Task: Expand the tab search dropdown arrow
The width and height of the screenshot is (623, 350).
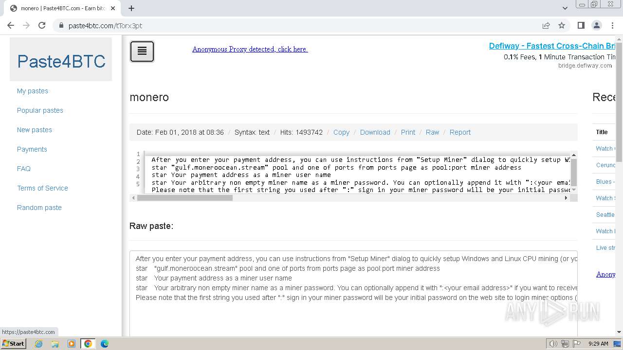Action: pyautogui.click(x=565, y=8)
